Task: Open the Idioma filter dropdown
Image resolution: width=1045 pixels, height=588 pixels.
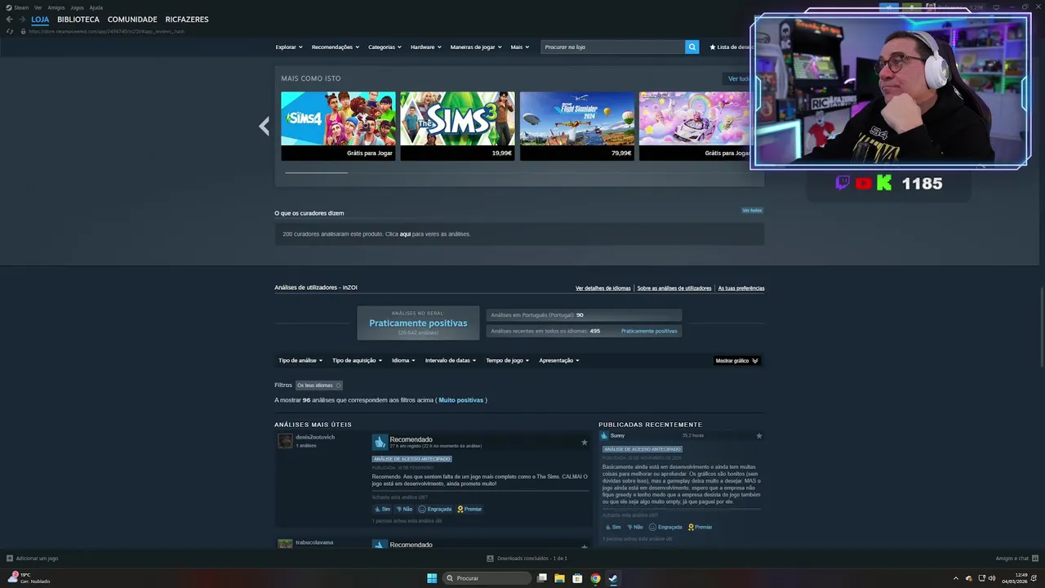Action: tap(403, 360)
